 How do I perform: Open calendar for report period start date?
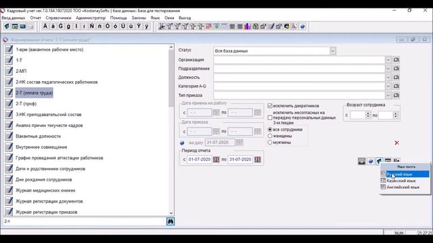216,159
